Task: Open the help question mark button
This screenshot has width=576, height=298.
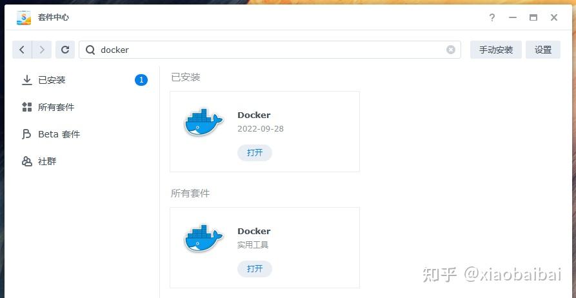Action: pyautogui.click(x=492, y=17)
